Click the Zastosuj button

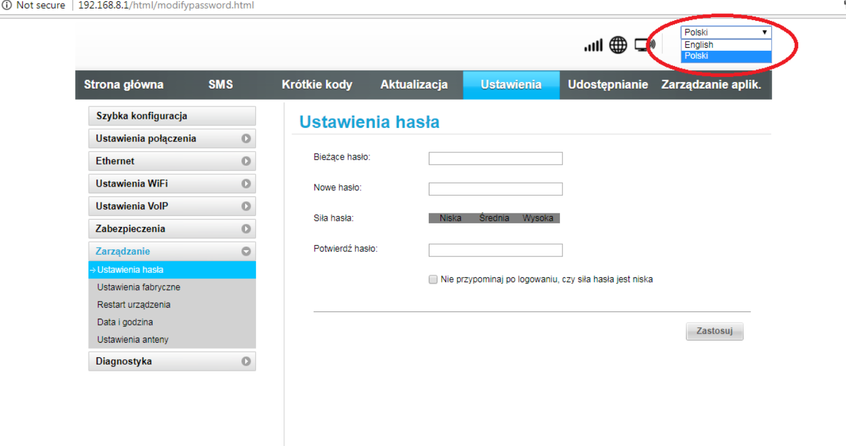click(714, 331)
